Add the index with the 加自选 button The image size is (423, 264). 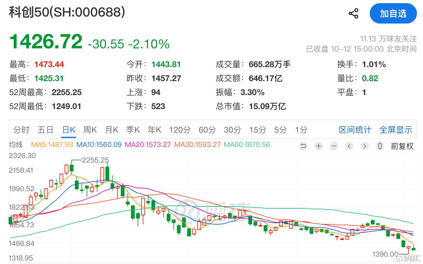(x=393, y=14)
